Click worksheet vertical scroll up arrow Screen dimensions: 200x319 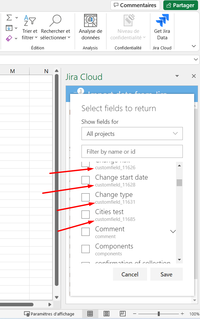(x=57, y=71)
